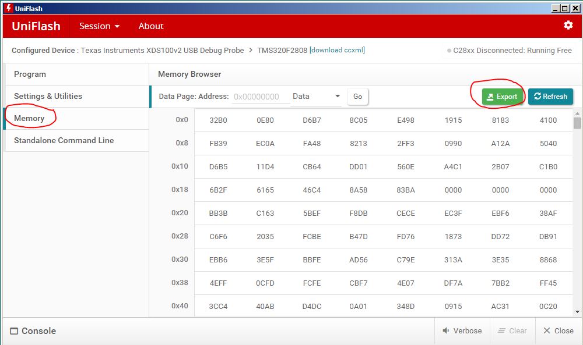
Task: Click the C28xx Disconnected status indicator
Action: tap(510, 51)
